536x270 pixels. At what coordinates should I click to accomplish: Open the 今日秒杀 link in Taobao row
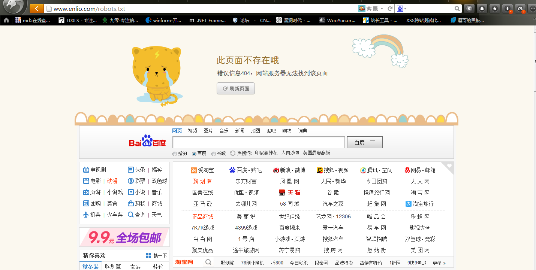pyautogui.click(x=299, y=263)
